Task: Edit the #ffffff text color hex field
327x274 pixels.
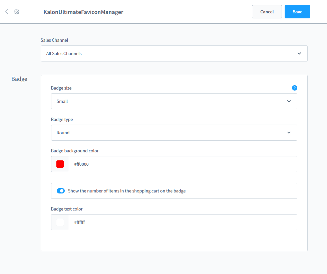Action: coord(183,222)
